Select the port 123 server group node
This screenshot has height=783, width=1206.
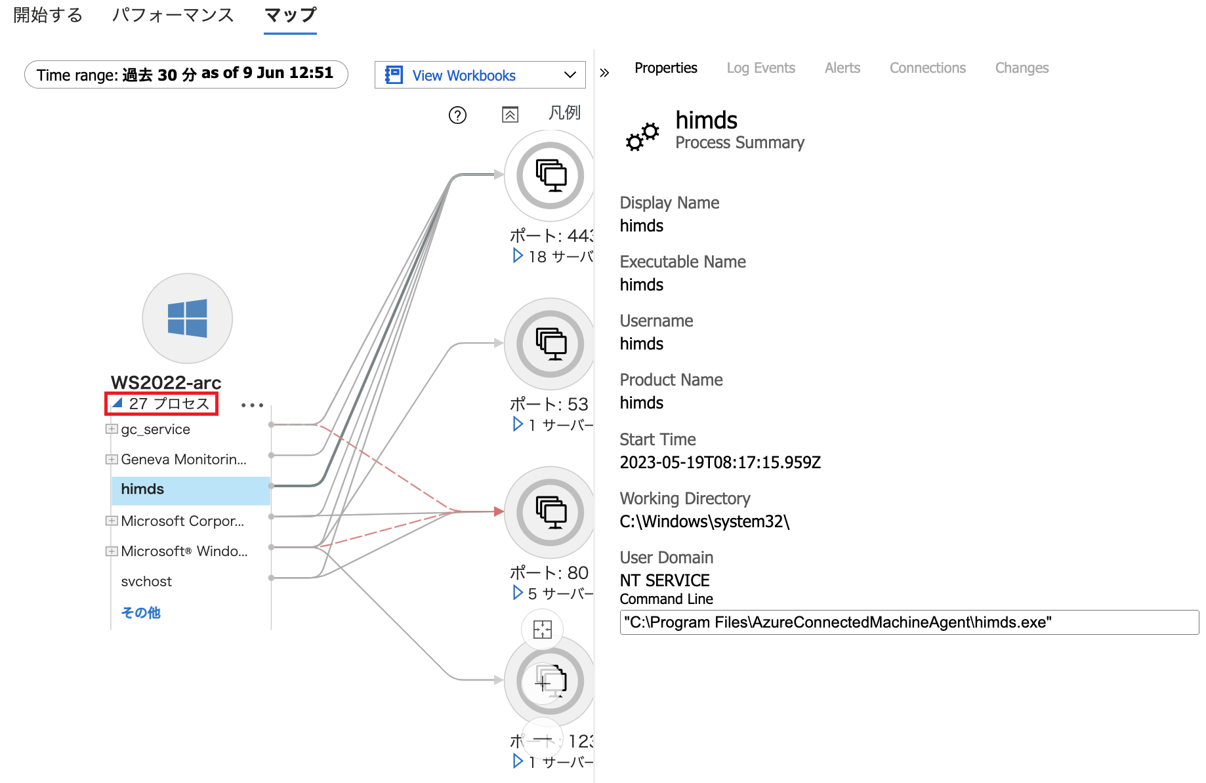(x=550, y=681)
